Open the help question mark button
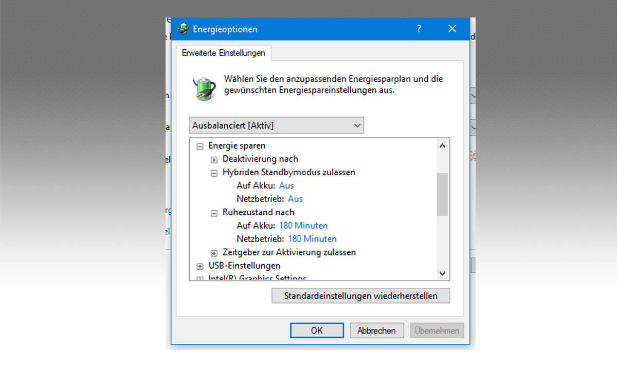 [419, 29]
